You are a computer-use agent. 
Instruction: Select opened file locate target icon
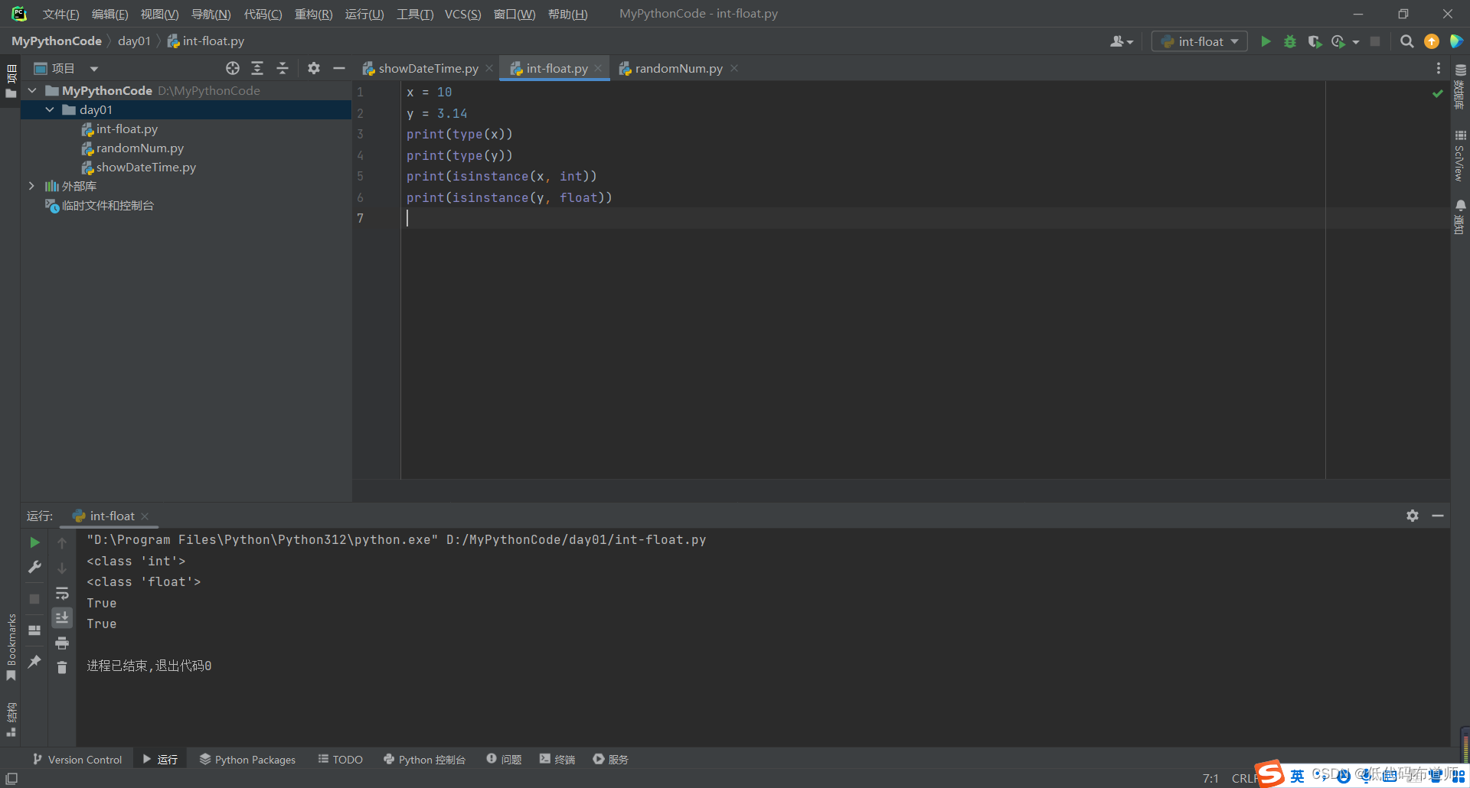pyautogui.click(x=233, y=68)
